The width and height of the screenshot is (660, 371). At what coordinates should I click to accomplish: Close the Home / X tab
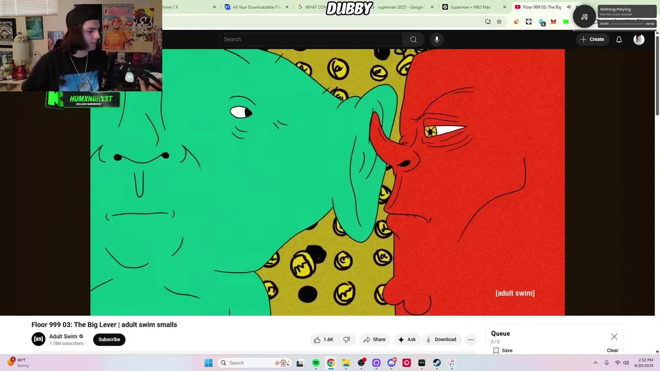point(214,7)
